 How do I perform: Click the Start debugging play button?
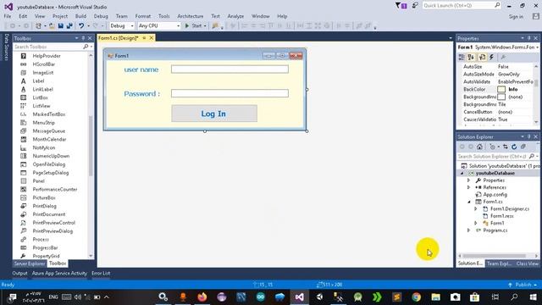[187, 26]
